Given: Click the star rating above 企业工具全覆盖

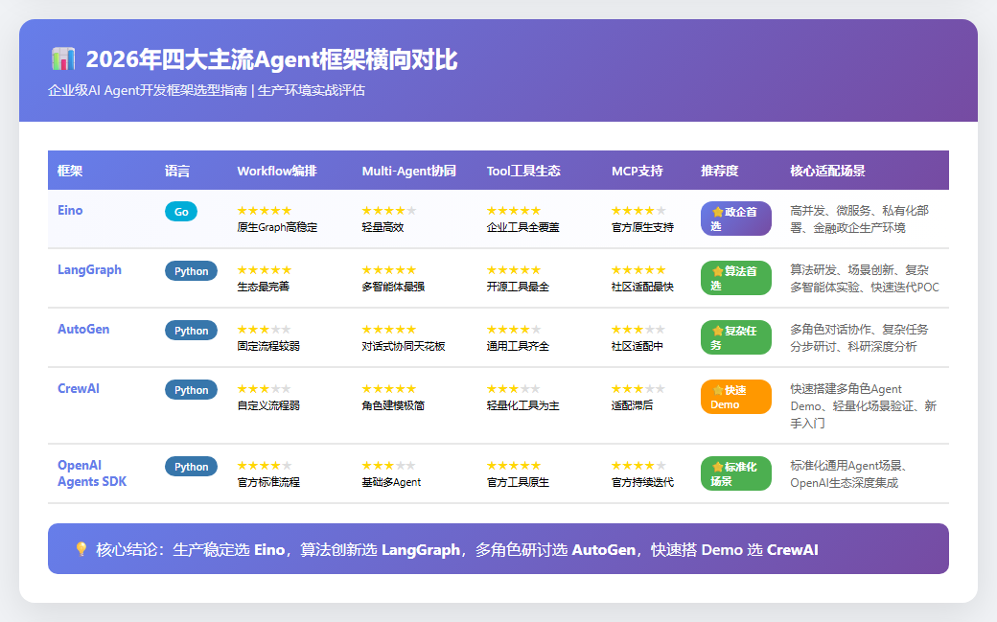Looking at the screenshot, I should (x=514, y=211).
